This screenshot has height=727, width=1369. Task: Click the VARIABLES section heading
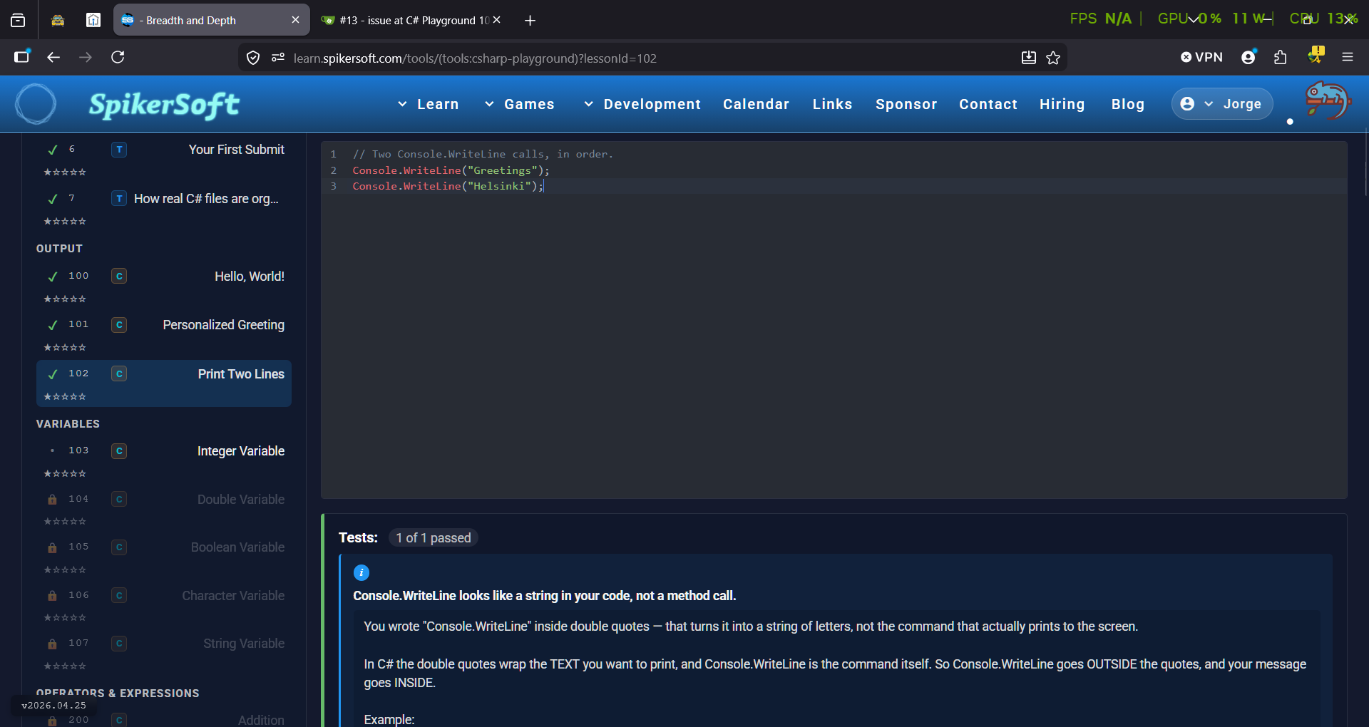pyautogui.click(x=68, y=424)
